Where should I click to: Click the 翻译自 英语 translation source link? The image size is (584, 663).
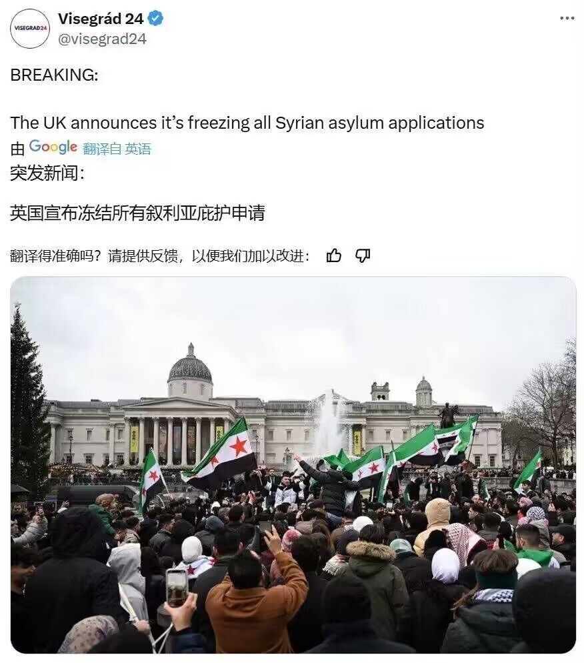click(117, 149)
